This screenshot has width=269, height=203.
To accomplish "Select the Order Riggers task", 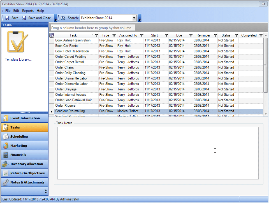I will pyautogui.click(x=156, y=106).
